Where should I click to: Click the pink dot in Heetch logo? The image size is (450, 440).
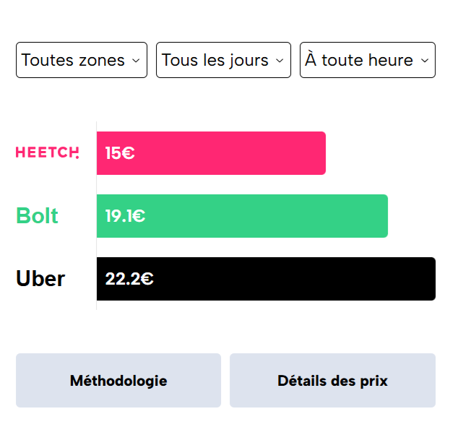[x=77, y=157]
